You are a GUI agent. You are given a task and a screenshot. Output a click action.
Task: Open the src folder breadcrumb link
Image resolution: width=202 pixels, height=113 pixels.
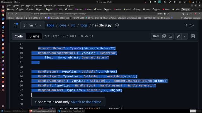click(73, 25)
